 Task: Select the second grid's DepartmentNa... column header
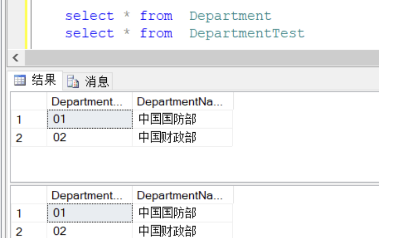click(182, 195)
